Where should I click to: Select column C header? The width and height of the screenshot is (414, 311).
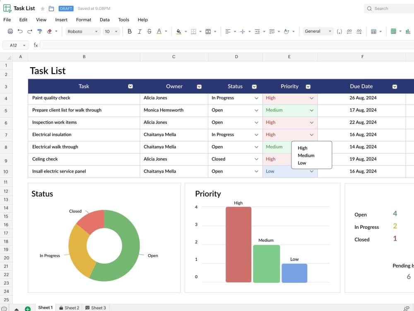(174, 57)
